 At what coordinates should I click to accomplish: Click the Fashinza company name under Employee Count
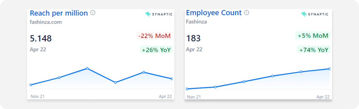196,22
